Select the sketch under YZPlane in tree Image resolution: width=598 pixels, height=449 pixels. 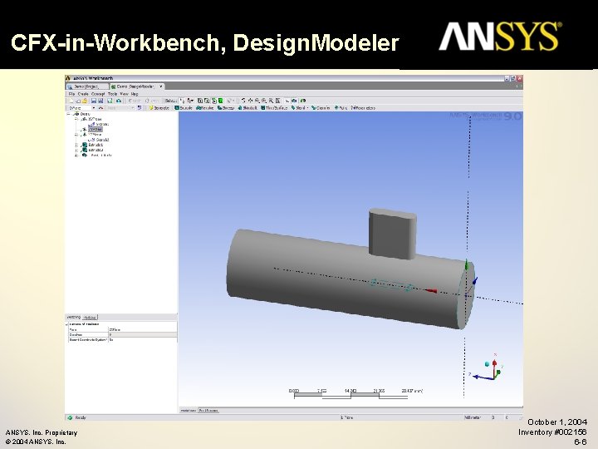point(102,140)
